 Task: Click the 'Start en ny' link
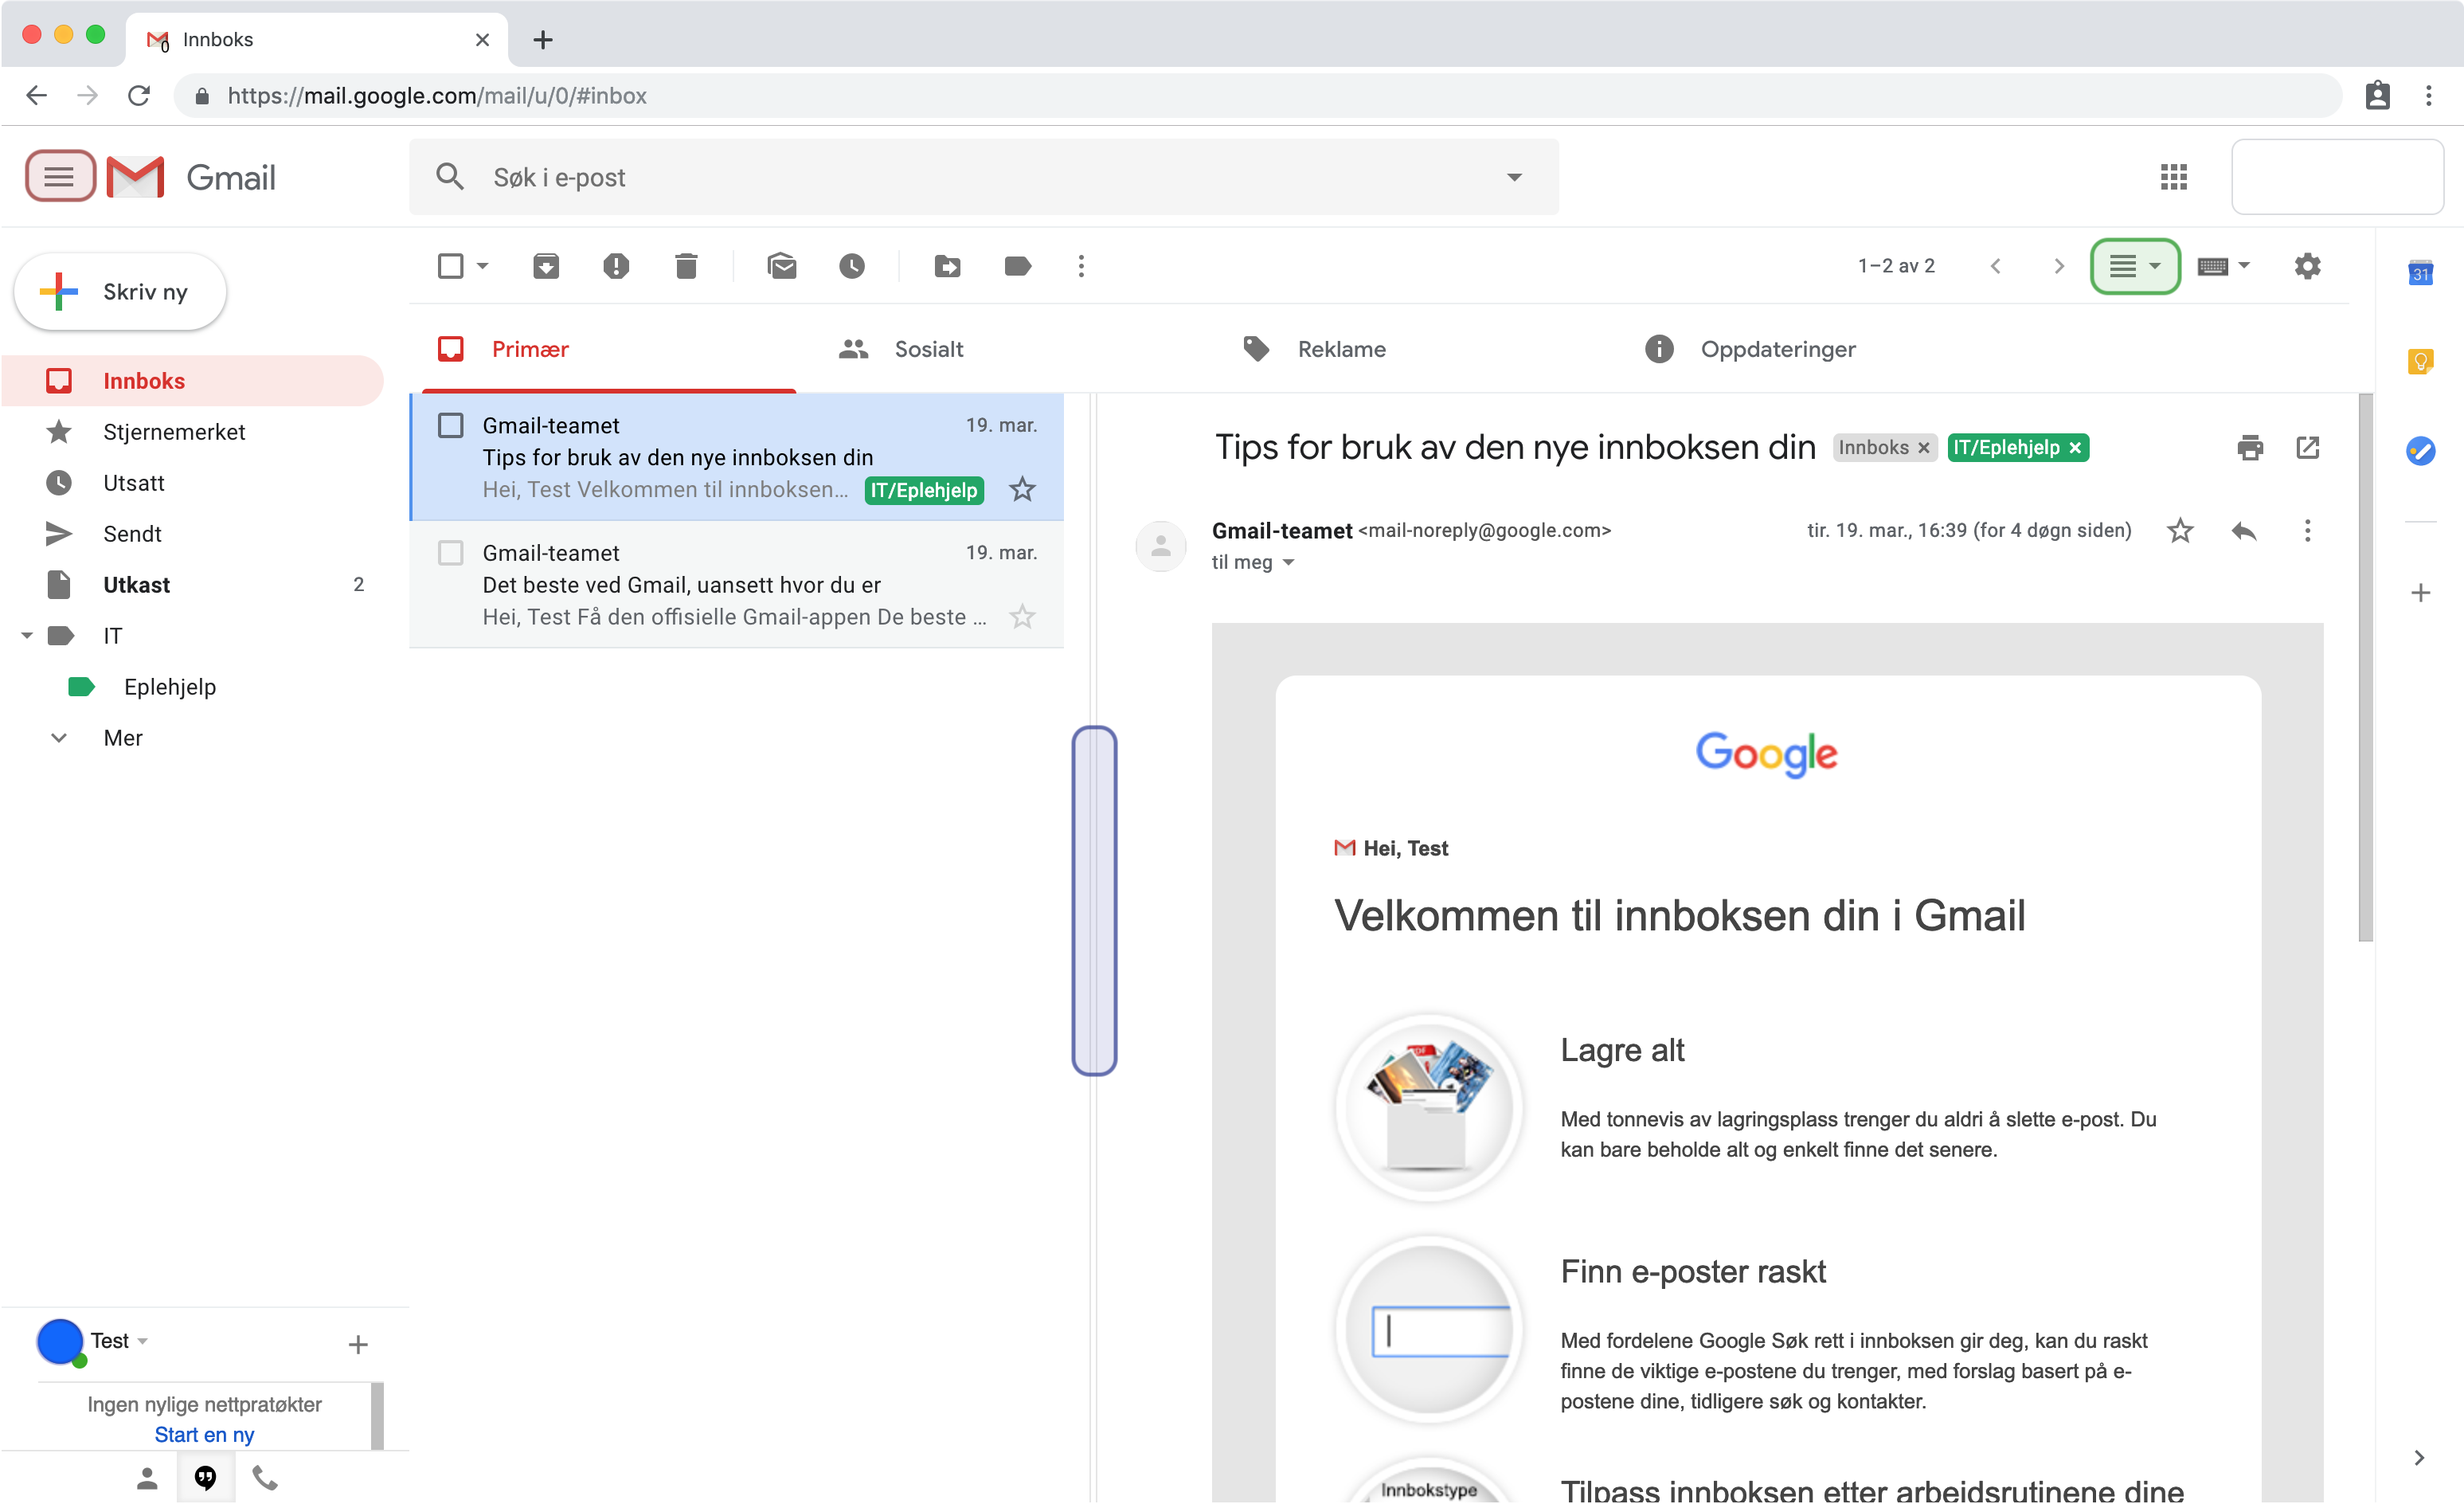[204, 1434]
